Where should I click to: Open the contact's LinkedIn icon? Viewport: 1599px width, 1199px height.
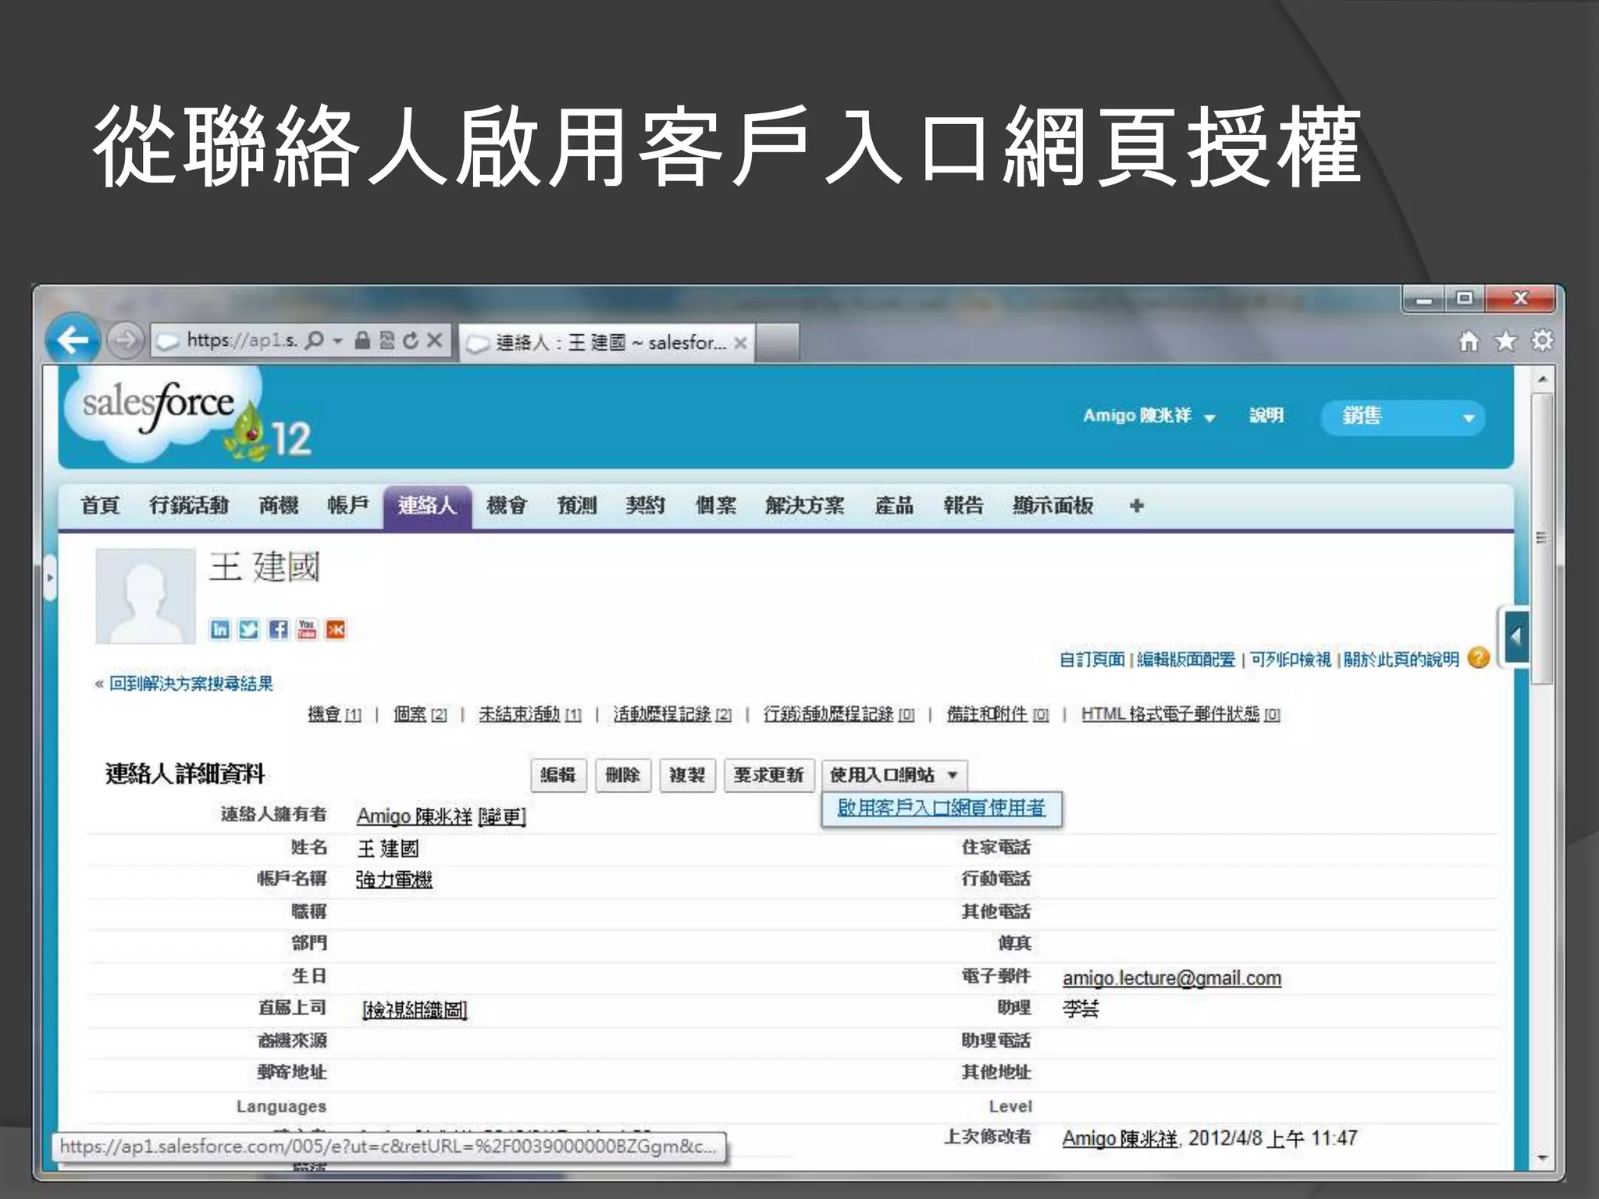220,629
